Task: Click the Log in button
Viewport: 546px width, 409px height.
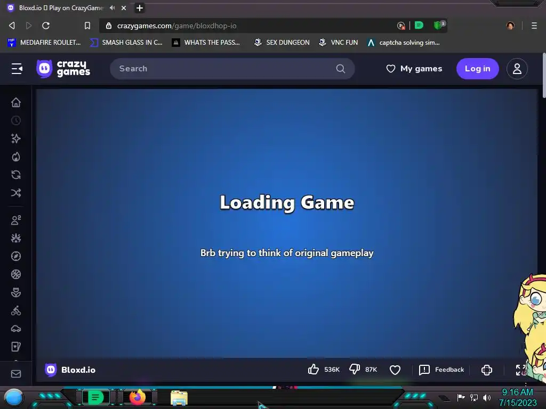Action: coord(477,69)
